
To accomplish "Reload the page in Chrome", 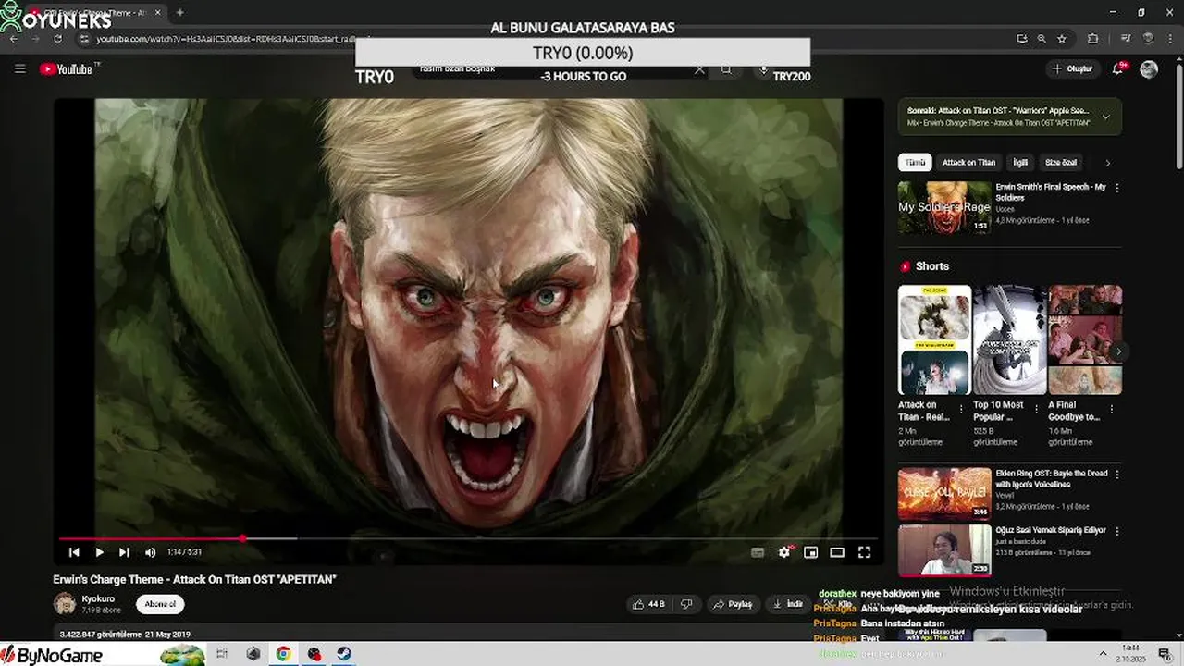I will click(x=57, y=39).
